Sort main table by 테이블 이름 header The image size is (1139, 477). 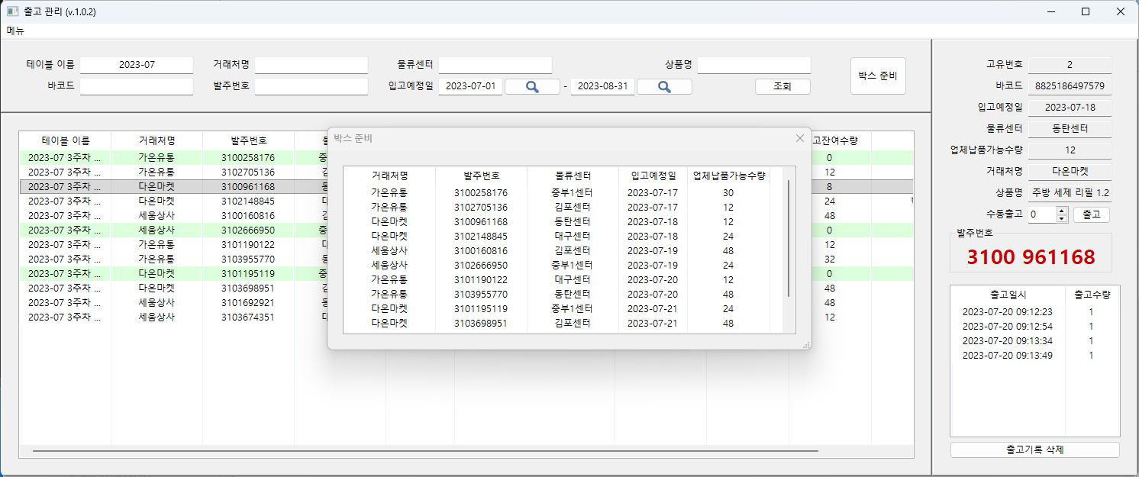click(x=66, y=140)
